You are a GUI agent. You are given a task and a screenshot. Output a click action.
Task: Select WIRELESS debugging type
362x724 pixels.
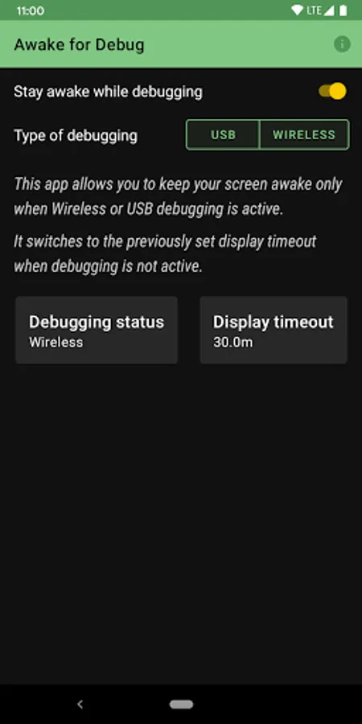(304, 135)
